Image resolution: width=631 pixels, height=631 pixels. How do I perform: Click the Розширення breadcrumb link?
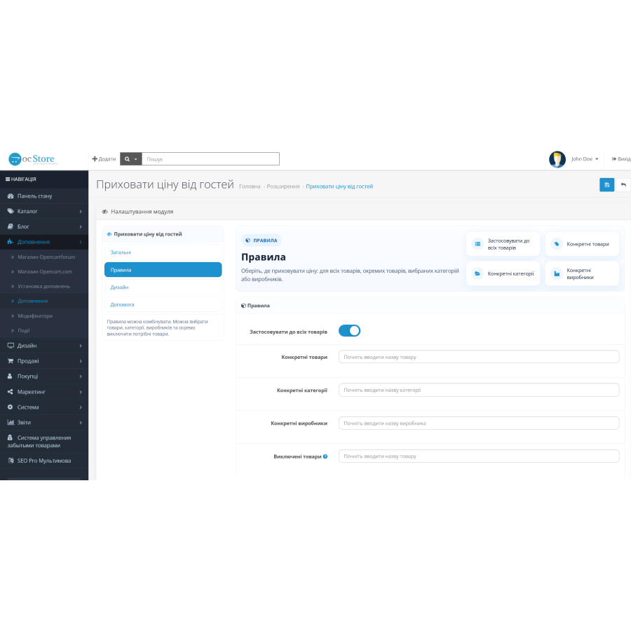click(283, 186)
